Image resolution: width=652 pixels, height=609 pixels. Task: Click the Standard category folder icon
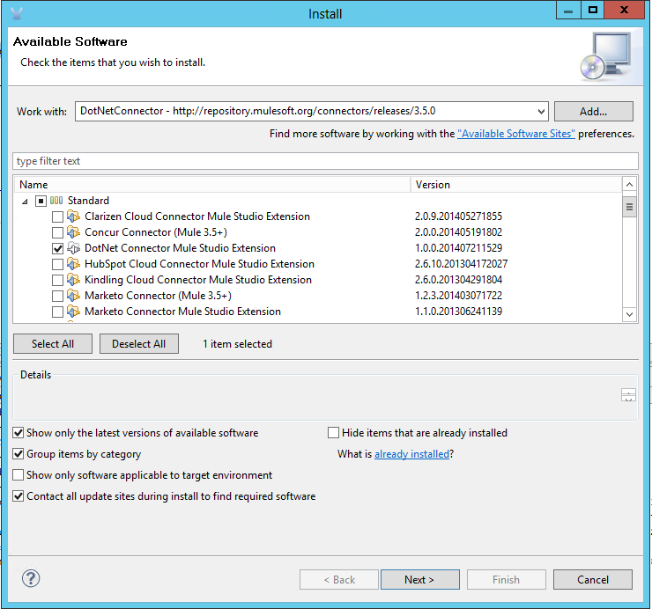(x=56, y=201)
